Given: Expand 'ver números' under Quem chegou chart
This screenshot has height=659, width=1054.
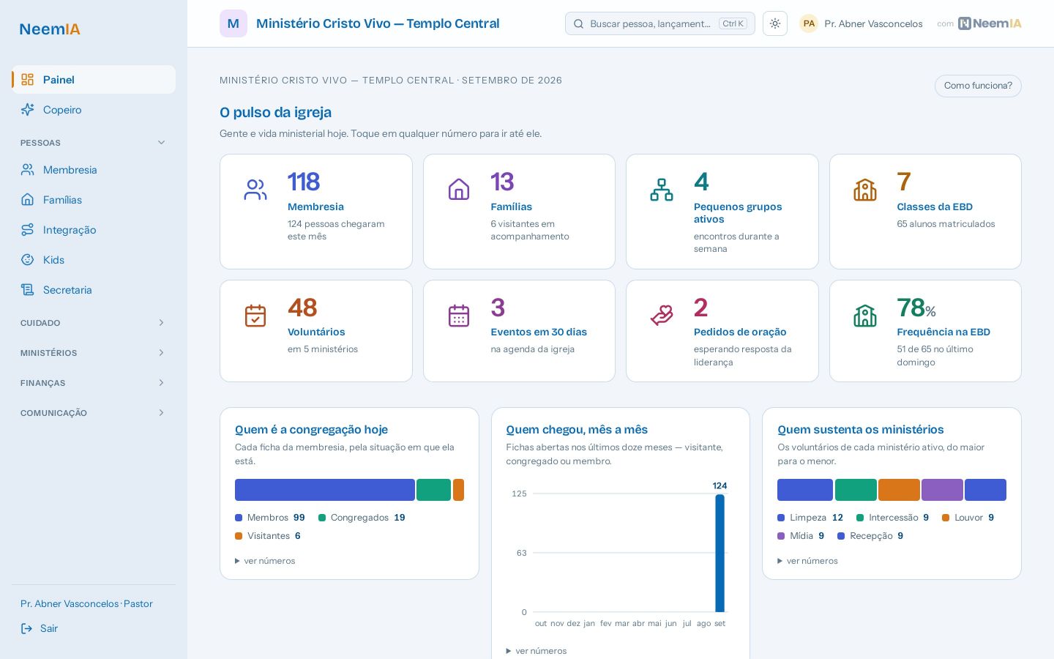Looking at the screenshot, I should 537,651.
